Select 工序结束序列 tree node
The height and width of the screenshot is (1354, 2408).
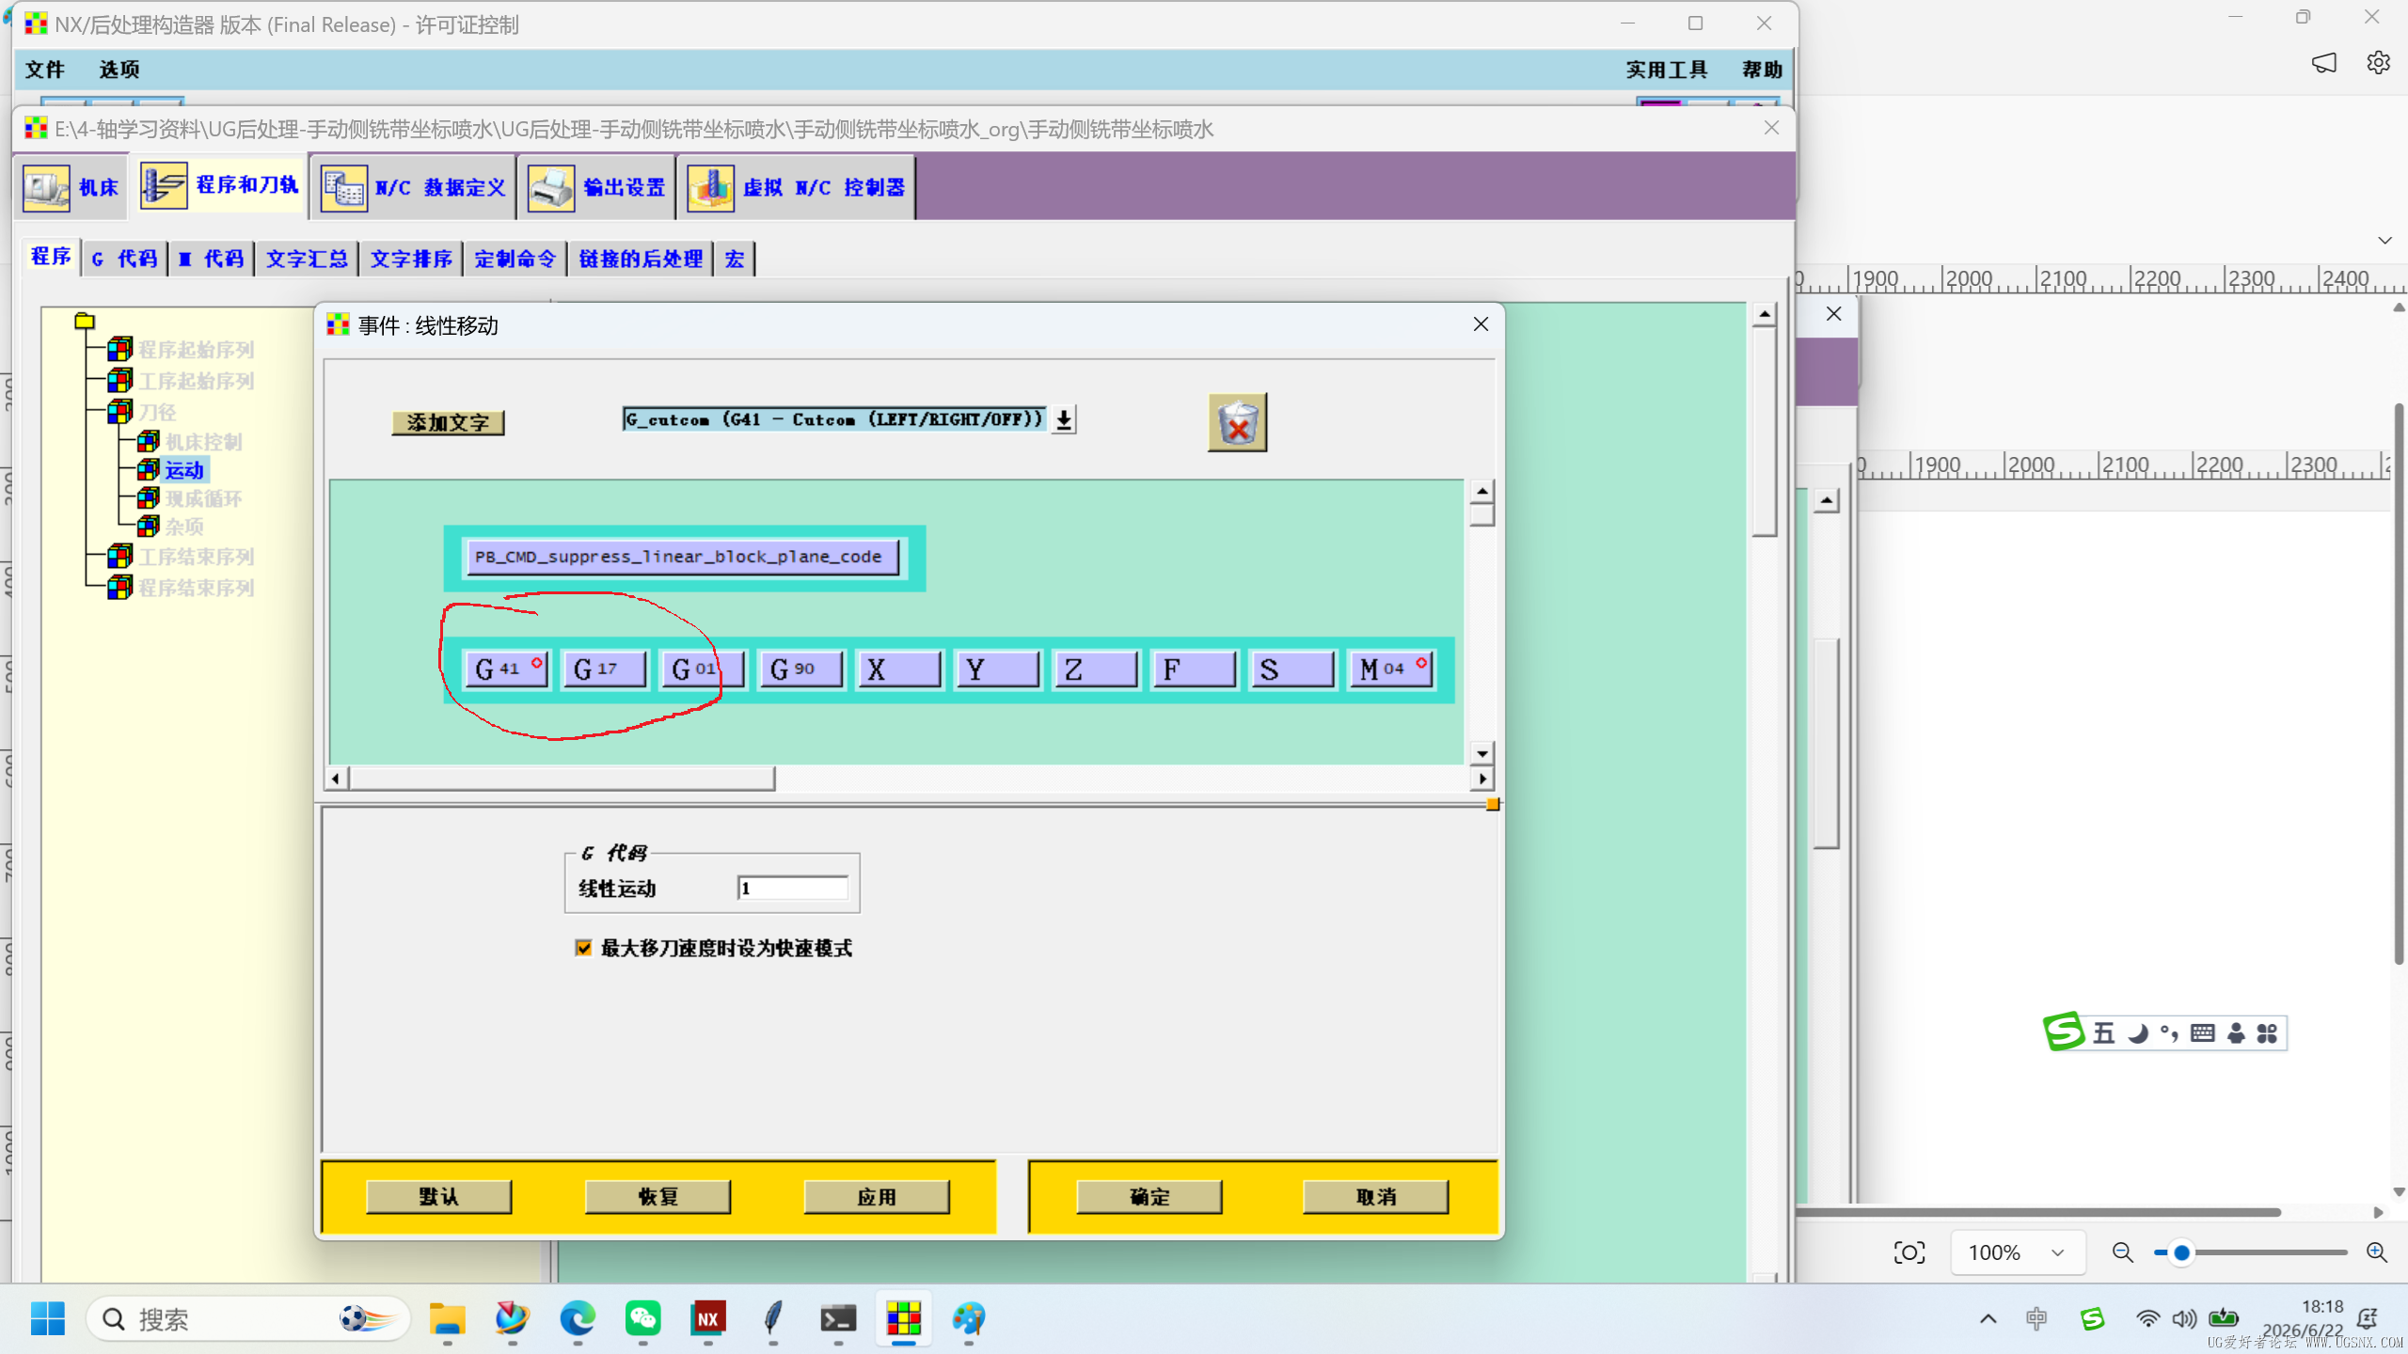point(196,557)
